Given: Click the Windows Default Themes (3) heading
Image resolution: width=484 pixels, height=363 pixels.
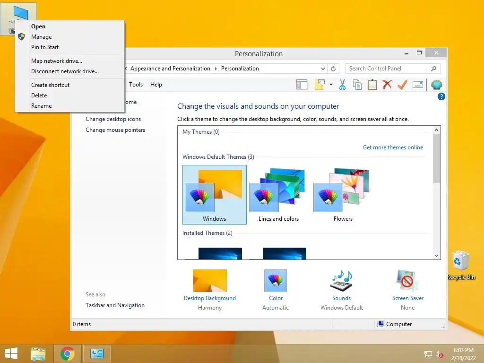Looking at the screenshot, I should [218, 157].
